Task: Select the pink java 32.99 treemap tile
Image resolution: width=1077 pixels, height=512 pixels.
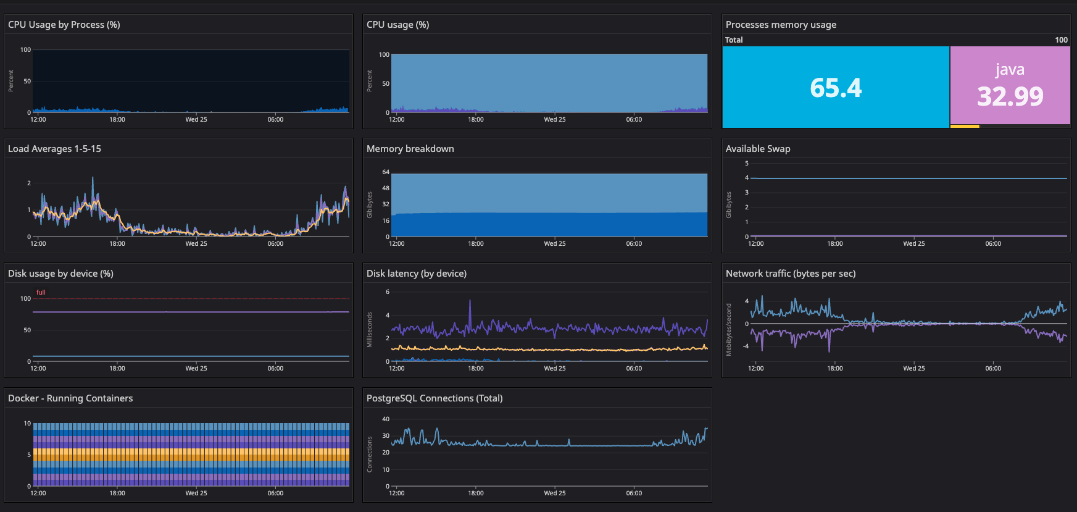Action: (1010, 85)
